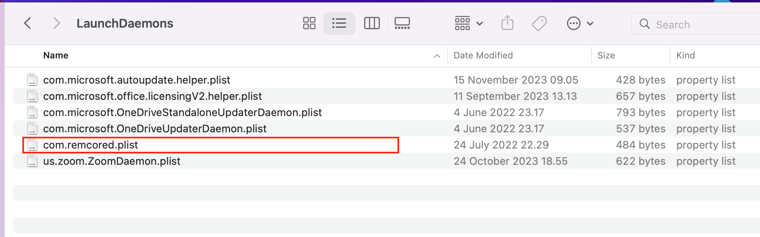Viewport: 760px width, 237px height.
Task: Select com.remcored.plist file
Action: (91, 145)
